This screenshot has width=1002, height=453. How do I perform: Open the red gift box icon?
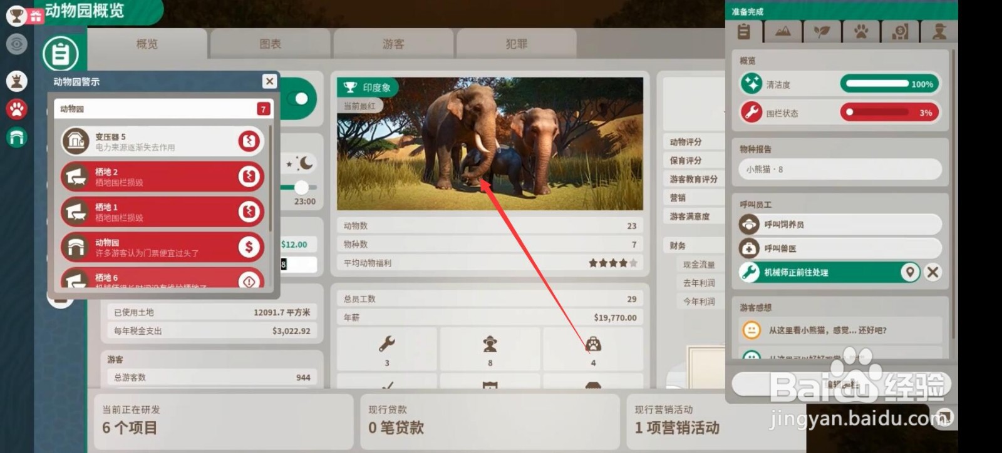coord(36,17)
